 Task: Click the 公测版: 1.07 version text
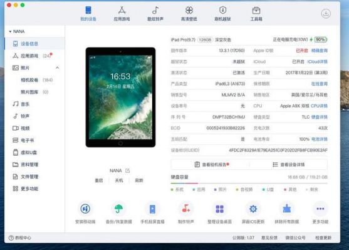(243, 237)
